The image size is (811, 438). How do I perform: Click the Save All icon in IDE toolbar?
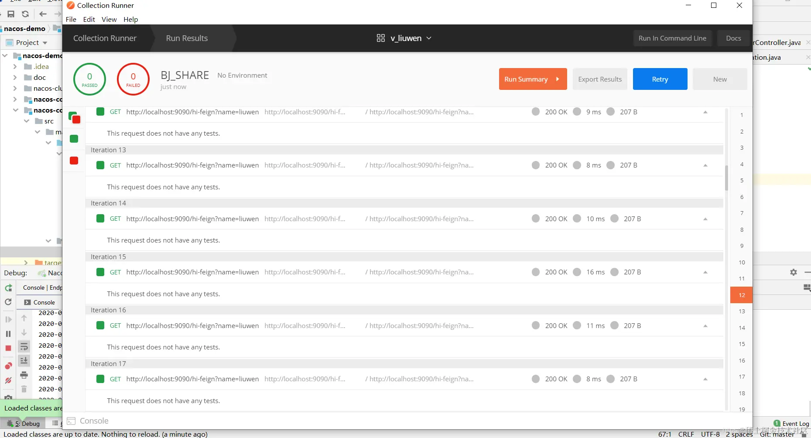click(11, 14)
